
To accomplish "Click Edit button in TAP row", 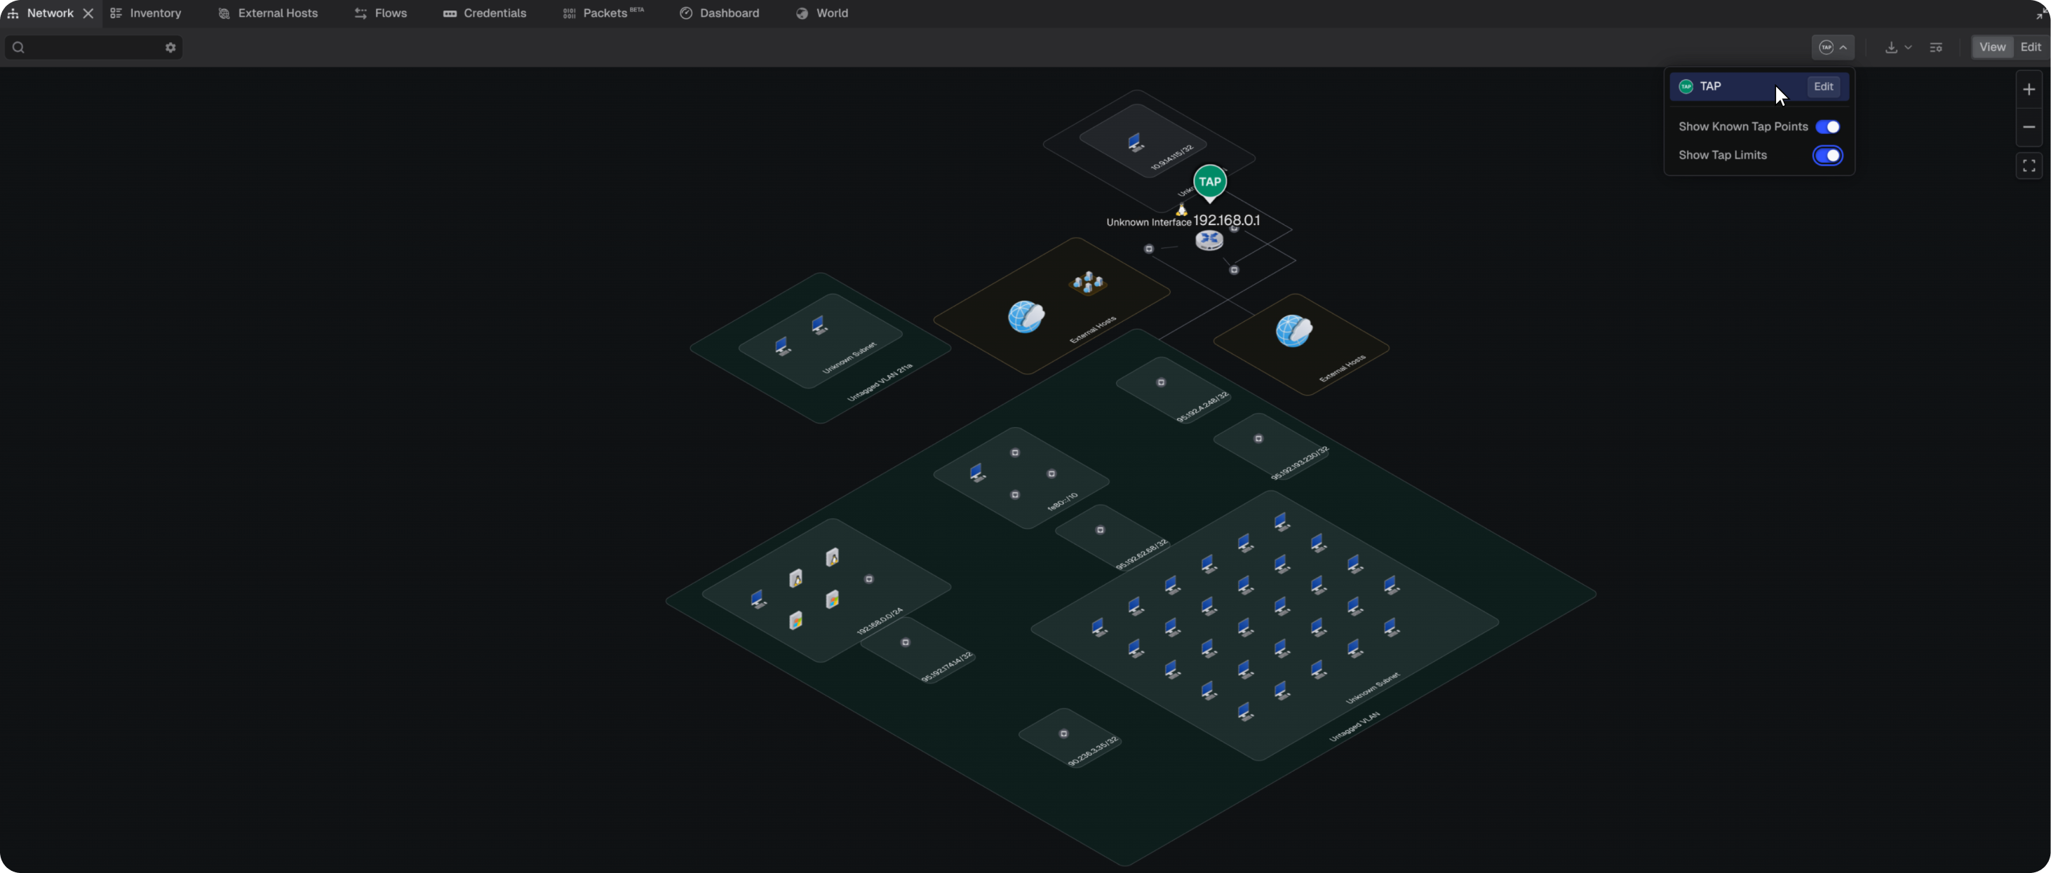I will 1822,87.
